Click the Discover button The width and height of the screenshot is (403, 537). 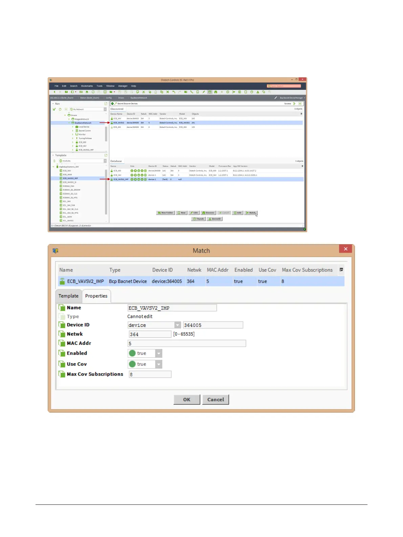click(x=208, y=213)
